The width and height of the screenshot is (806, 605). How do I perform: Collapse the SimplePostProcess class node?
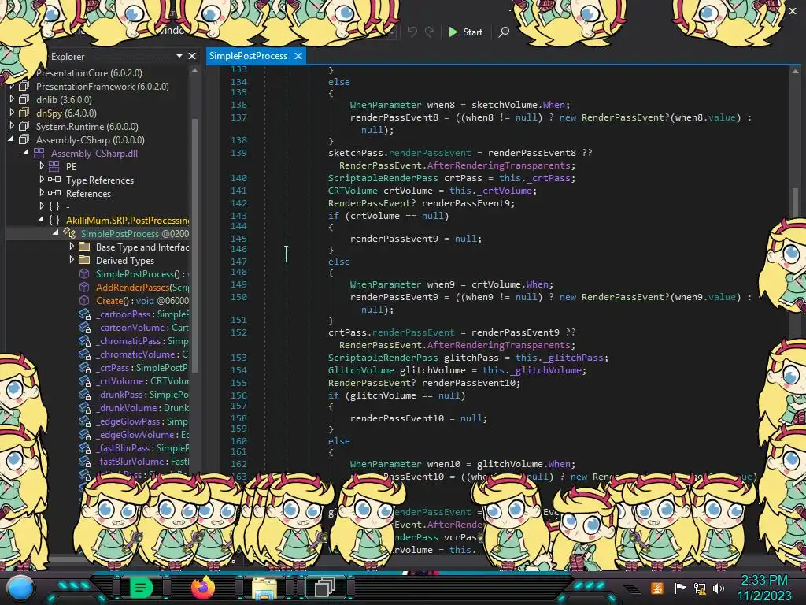pos(56,233)
